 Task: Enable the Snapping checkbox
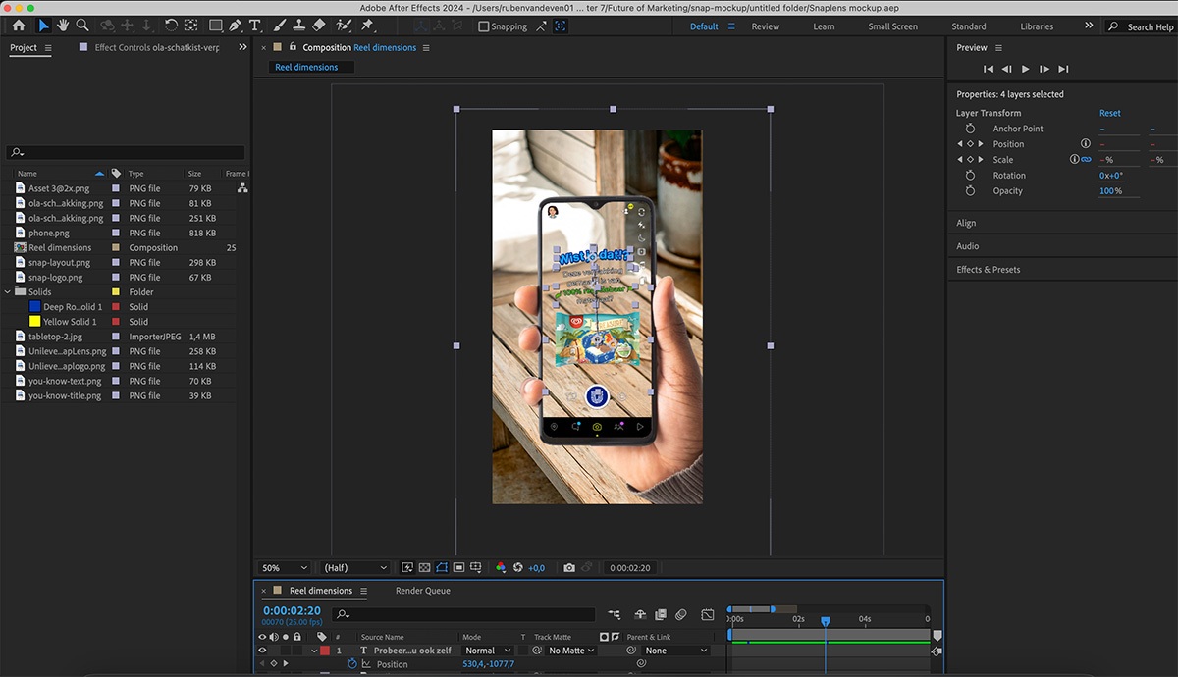tap(484, 26)
